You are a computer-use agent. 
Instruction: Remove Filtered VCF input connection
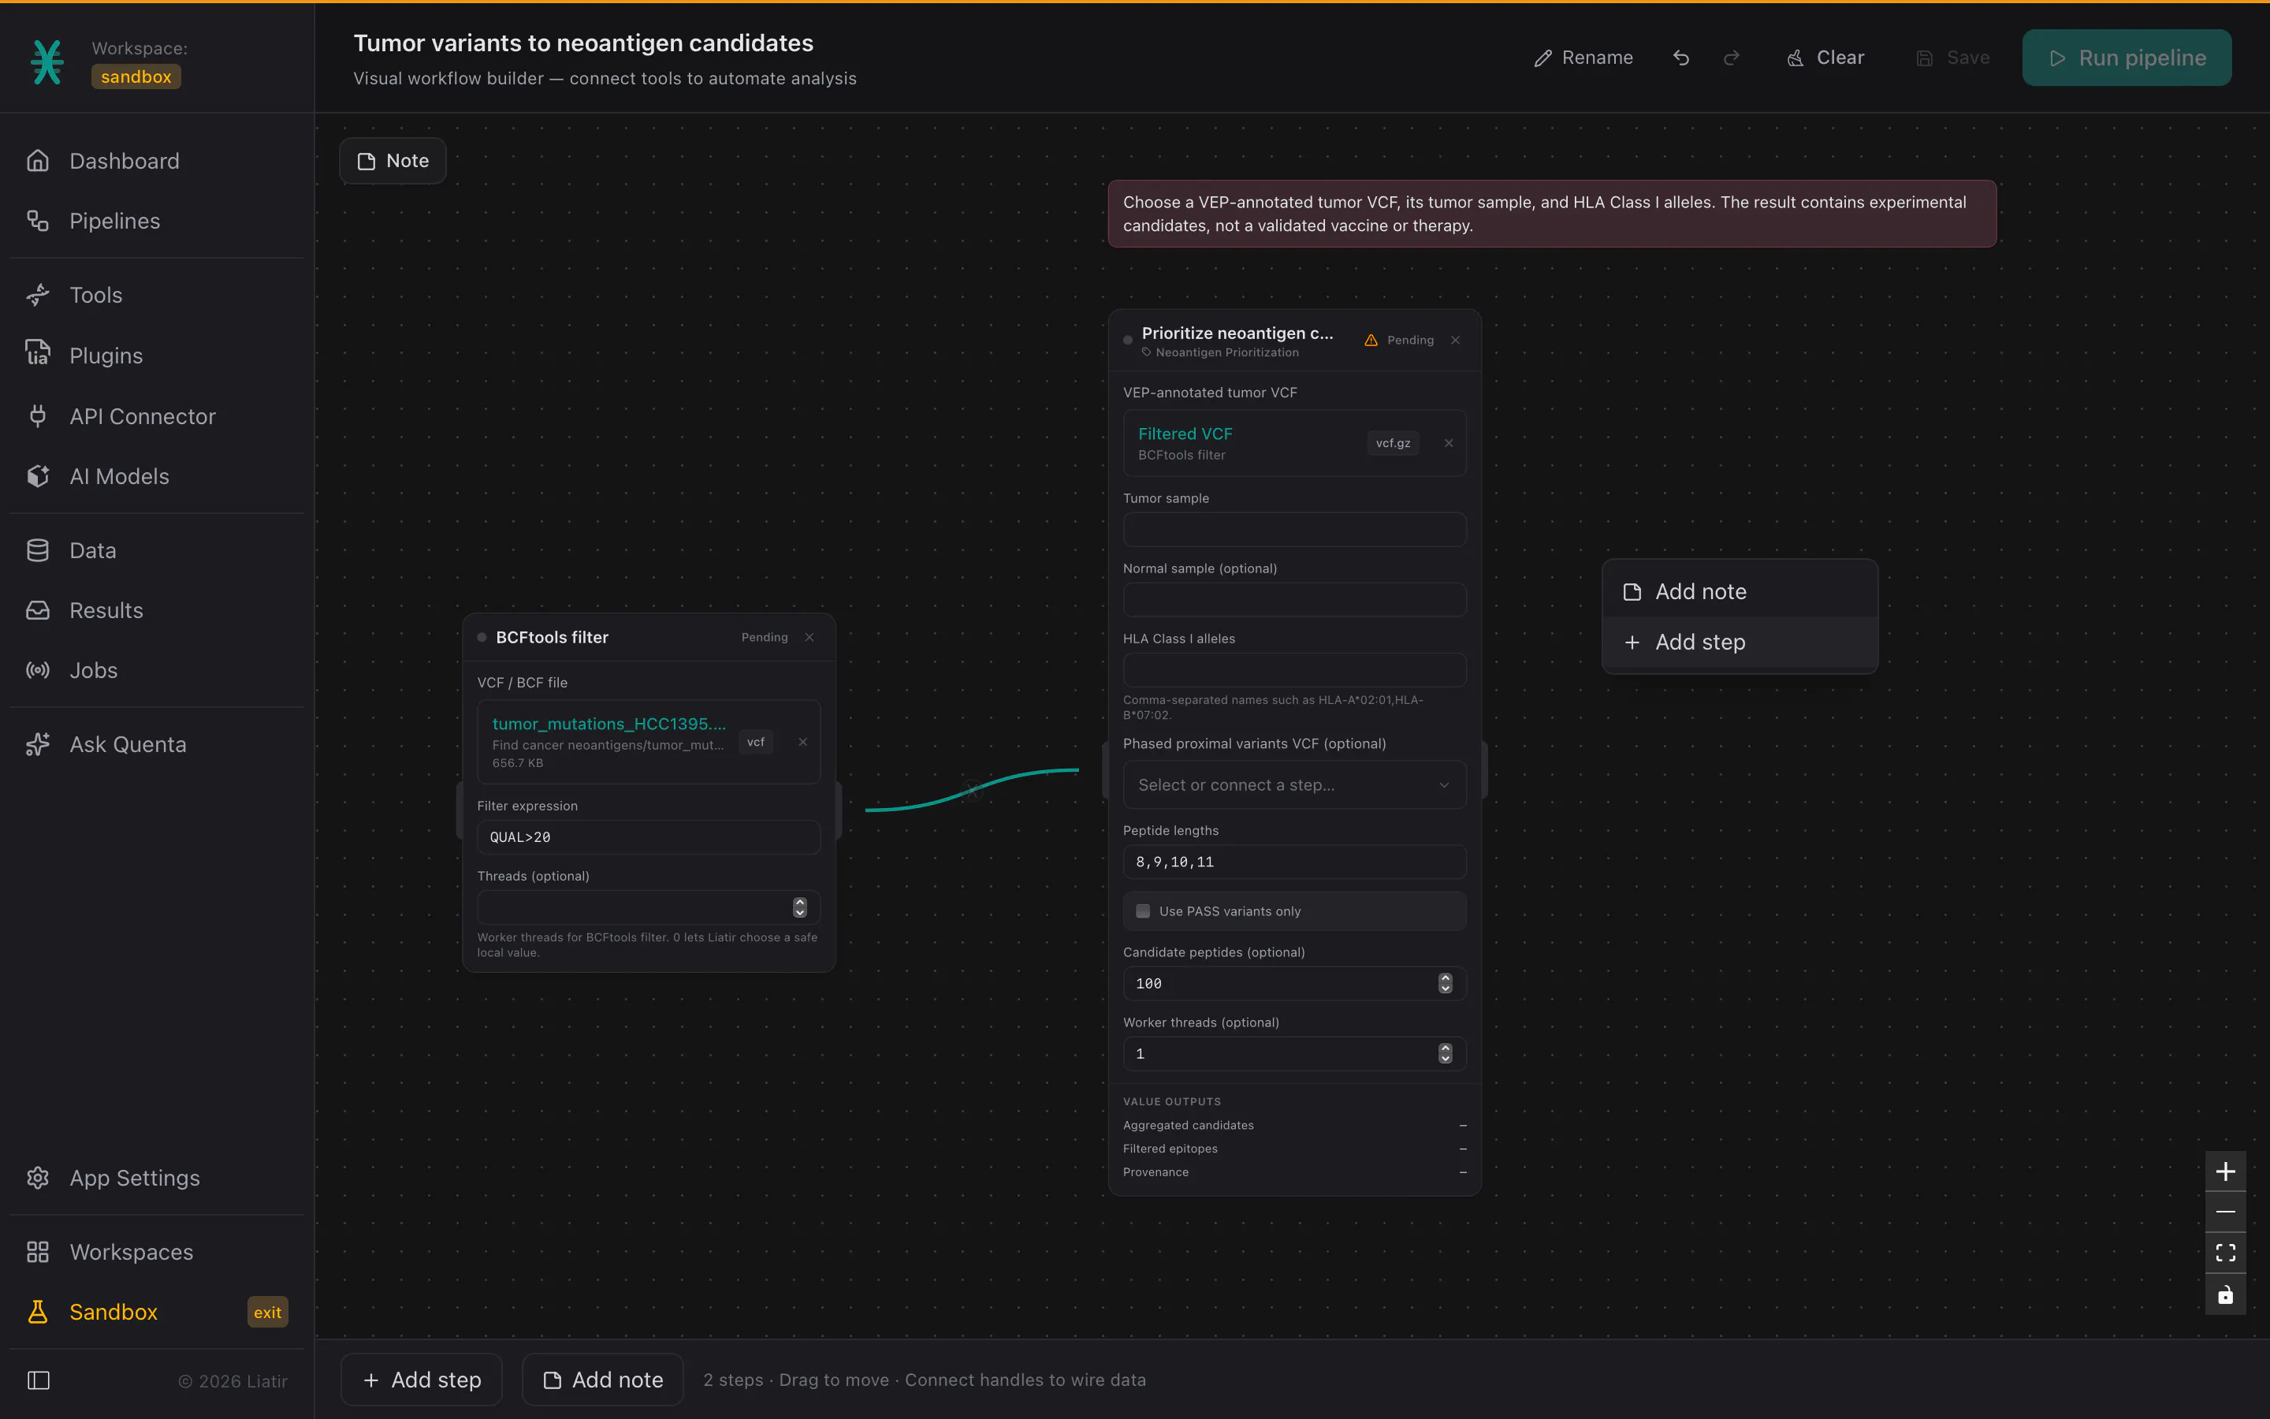[1448, 443]
